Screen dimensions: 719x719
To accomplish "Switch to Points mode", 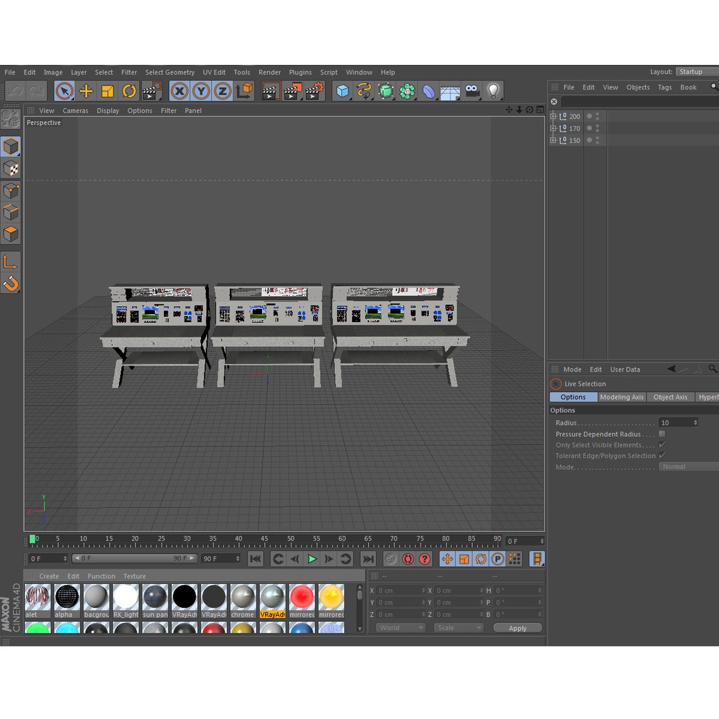I will pyautogui.click(x=11, y=191).
